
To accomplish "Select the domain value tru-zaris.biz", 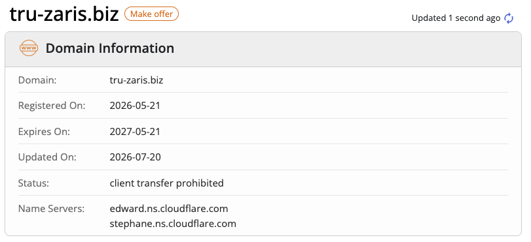I will tap(136, 80).
